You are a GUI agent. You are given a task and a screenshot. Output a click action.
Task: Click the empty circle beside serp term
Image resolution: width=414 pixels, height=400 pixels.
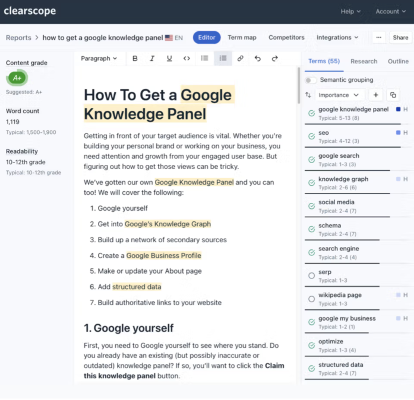pos(312,276)
